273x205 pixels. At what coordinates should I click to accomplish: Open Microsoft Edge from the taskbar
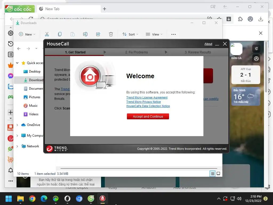pyautogui.click(x=44, y=199)
